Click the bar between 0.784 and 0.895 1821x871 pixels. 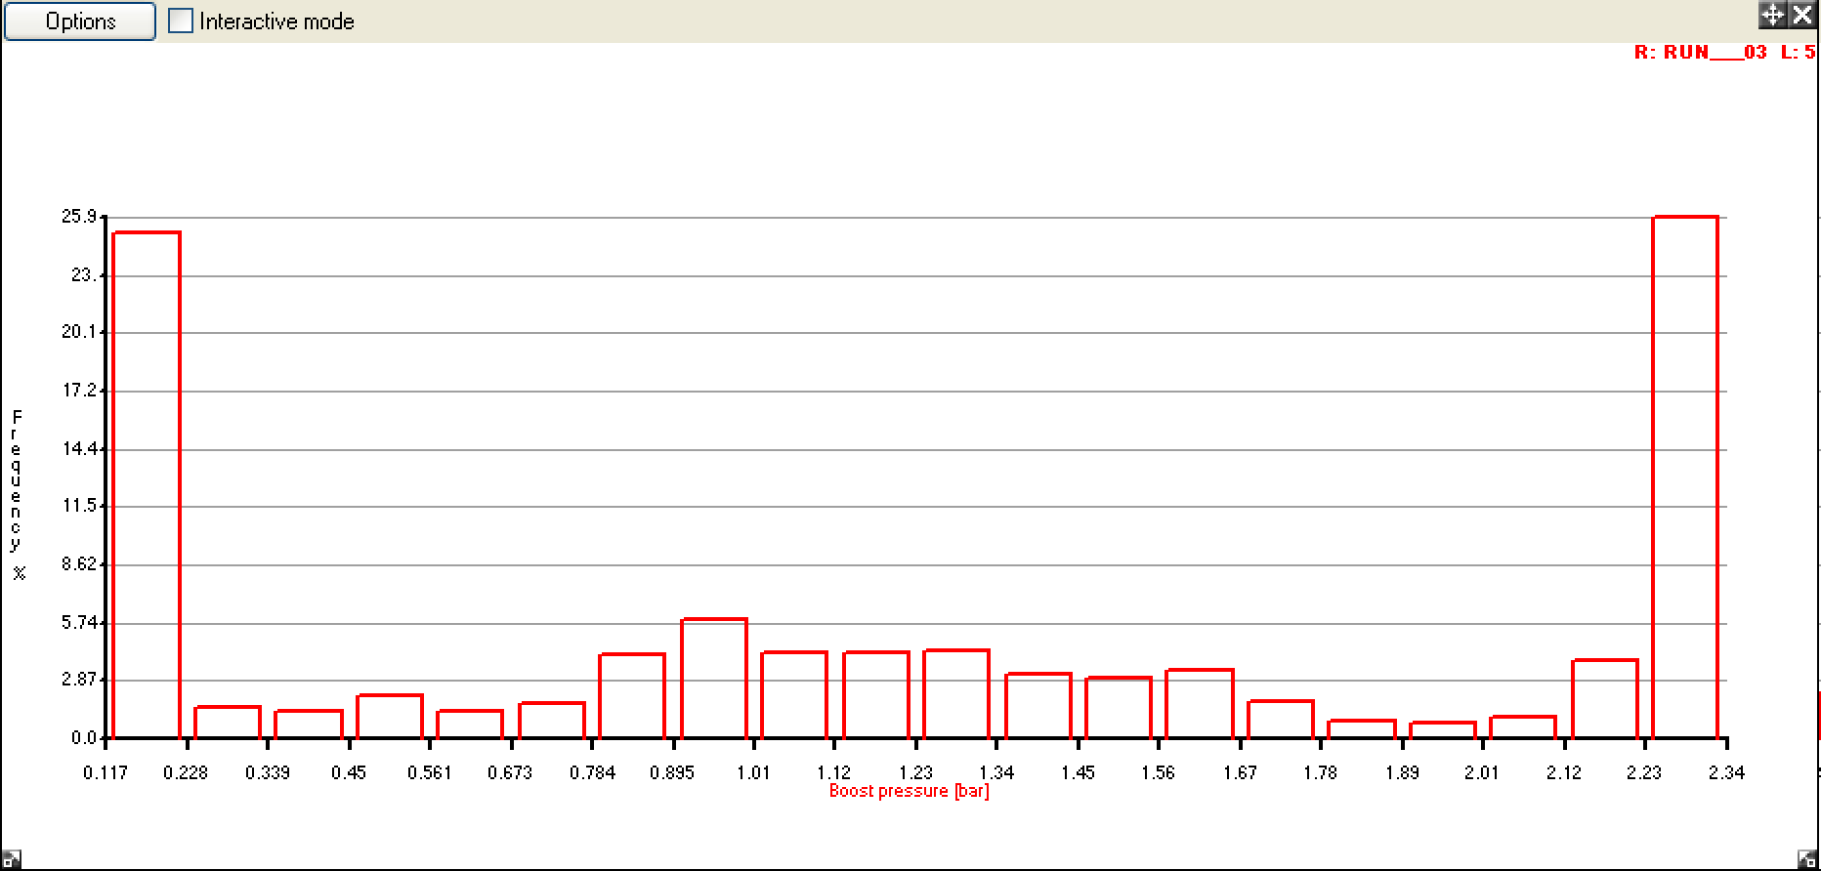(632, 696)
